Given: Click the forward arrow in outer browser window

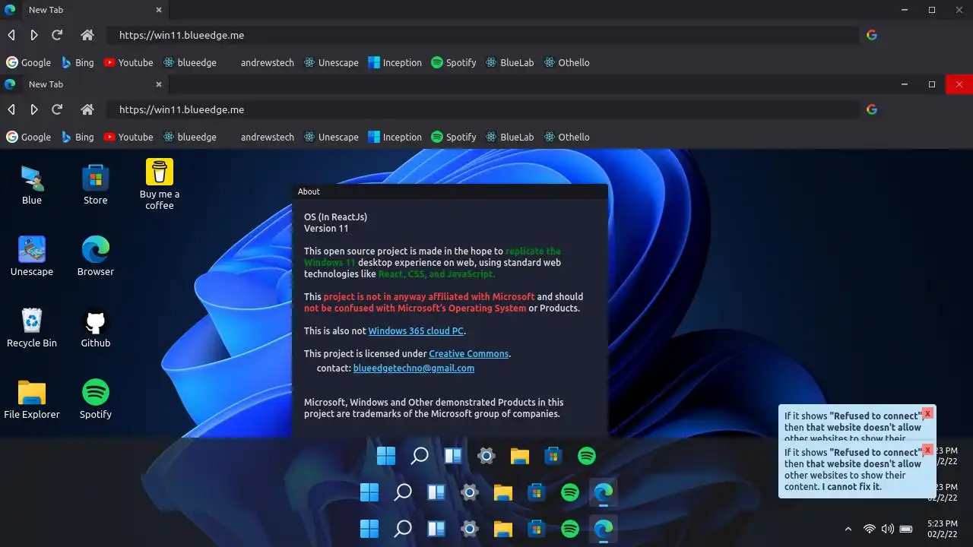Looking at the screenshot, I should (34, 35).
